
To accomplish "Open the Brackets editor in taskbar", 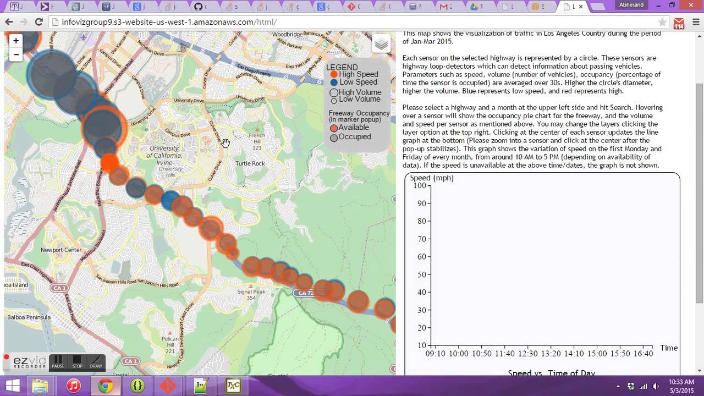I will [x=137, y=386].
